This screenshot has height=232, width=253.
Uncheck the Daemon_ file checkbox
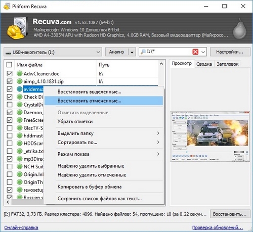10,112
